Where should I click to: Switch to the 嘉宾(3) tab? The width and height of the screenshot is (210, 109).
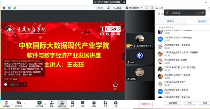[170, 21]
